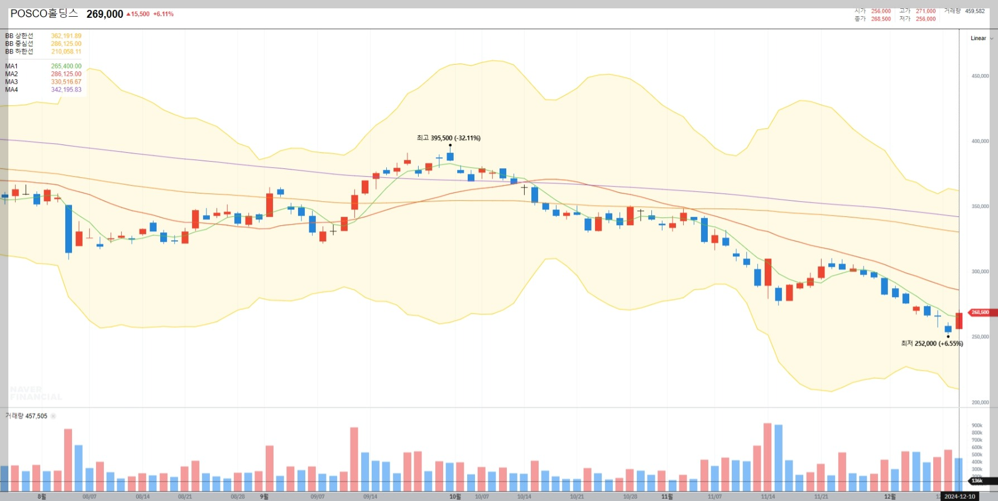Viewport: 998px width, 501px height.
Task: Click the 450,000 price axis label
Action: 980,76
